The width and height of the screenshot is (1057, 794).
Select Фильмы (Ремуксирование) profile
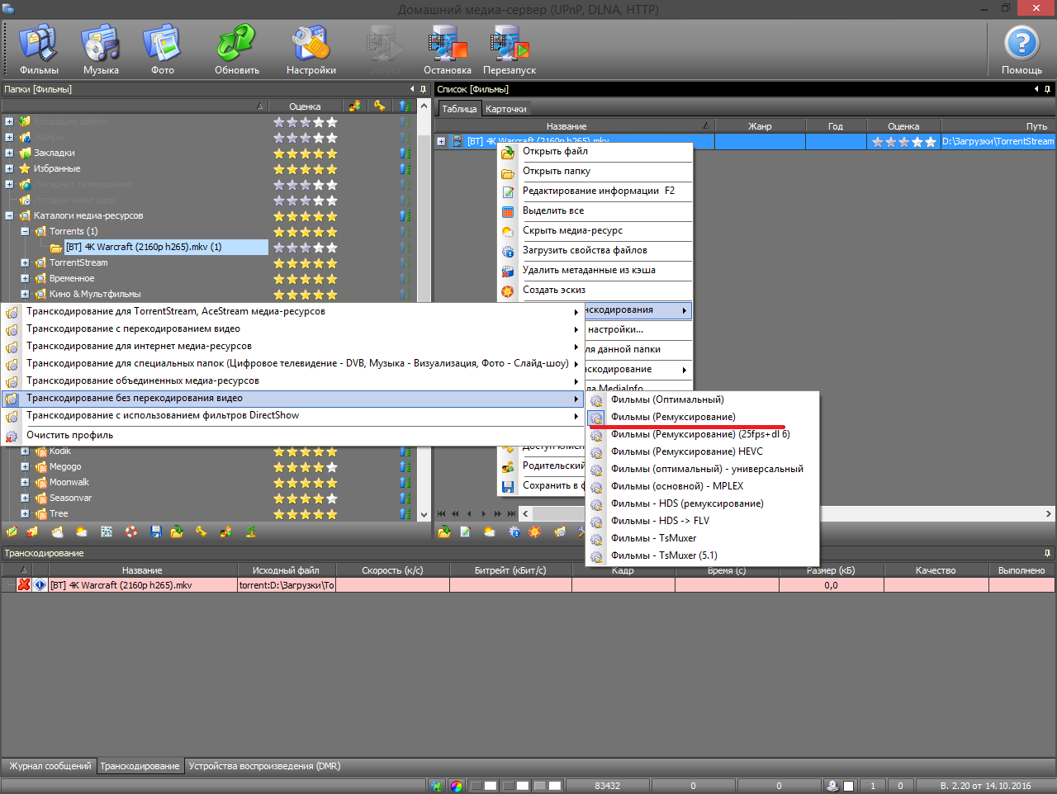tap(672, 417)
